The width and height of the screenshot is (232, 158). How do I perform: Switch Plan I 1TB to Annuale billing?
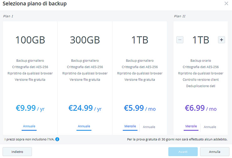pos(149,127)
